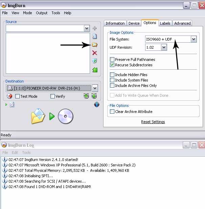Open the Destination drive dropdown arrow
Image resolution: width=205 pixels, height=209 pixels.
[x=95, y=88]
